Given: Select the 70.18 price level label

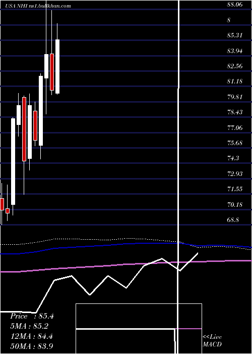Looking at the screenshot, I should click(235, 204).
